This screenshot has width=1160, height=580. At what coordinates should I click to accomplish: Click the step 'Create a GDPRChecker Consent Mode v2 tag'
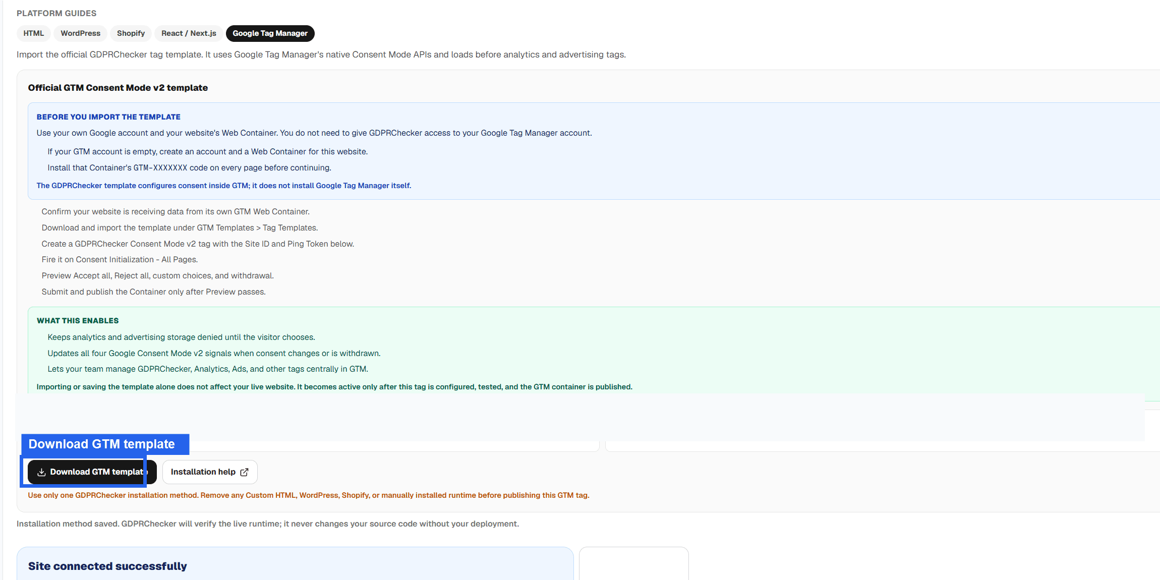coord(198,244)
